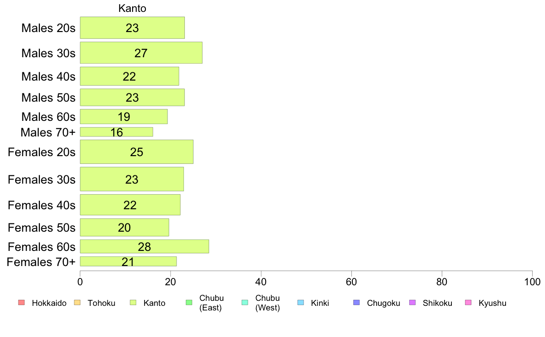
Task: Select the Males 30s bar showing 27
Action: click(141, 53)
